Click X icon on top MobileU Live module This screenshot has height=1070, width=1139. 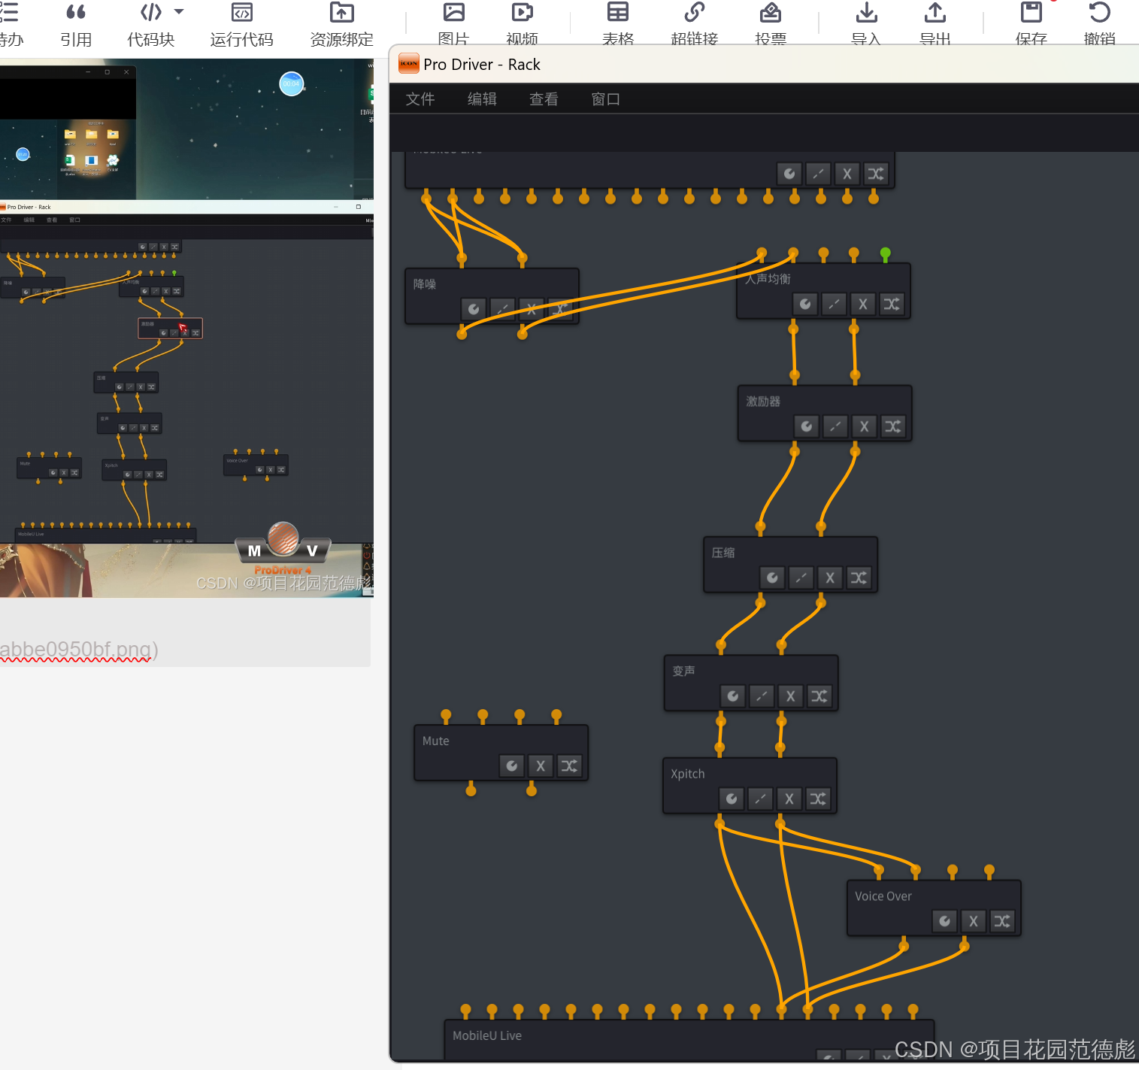tap(847, 174)
